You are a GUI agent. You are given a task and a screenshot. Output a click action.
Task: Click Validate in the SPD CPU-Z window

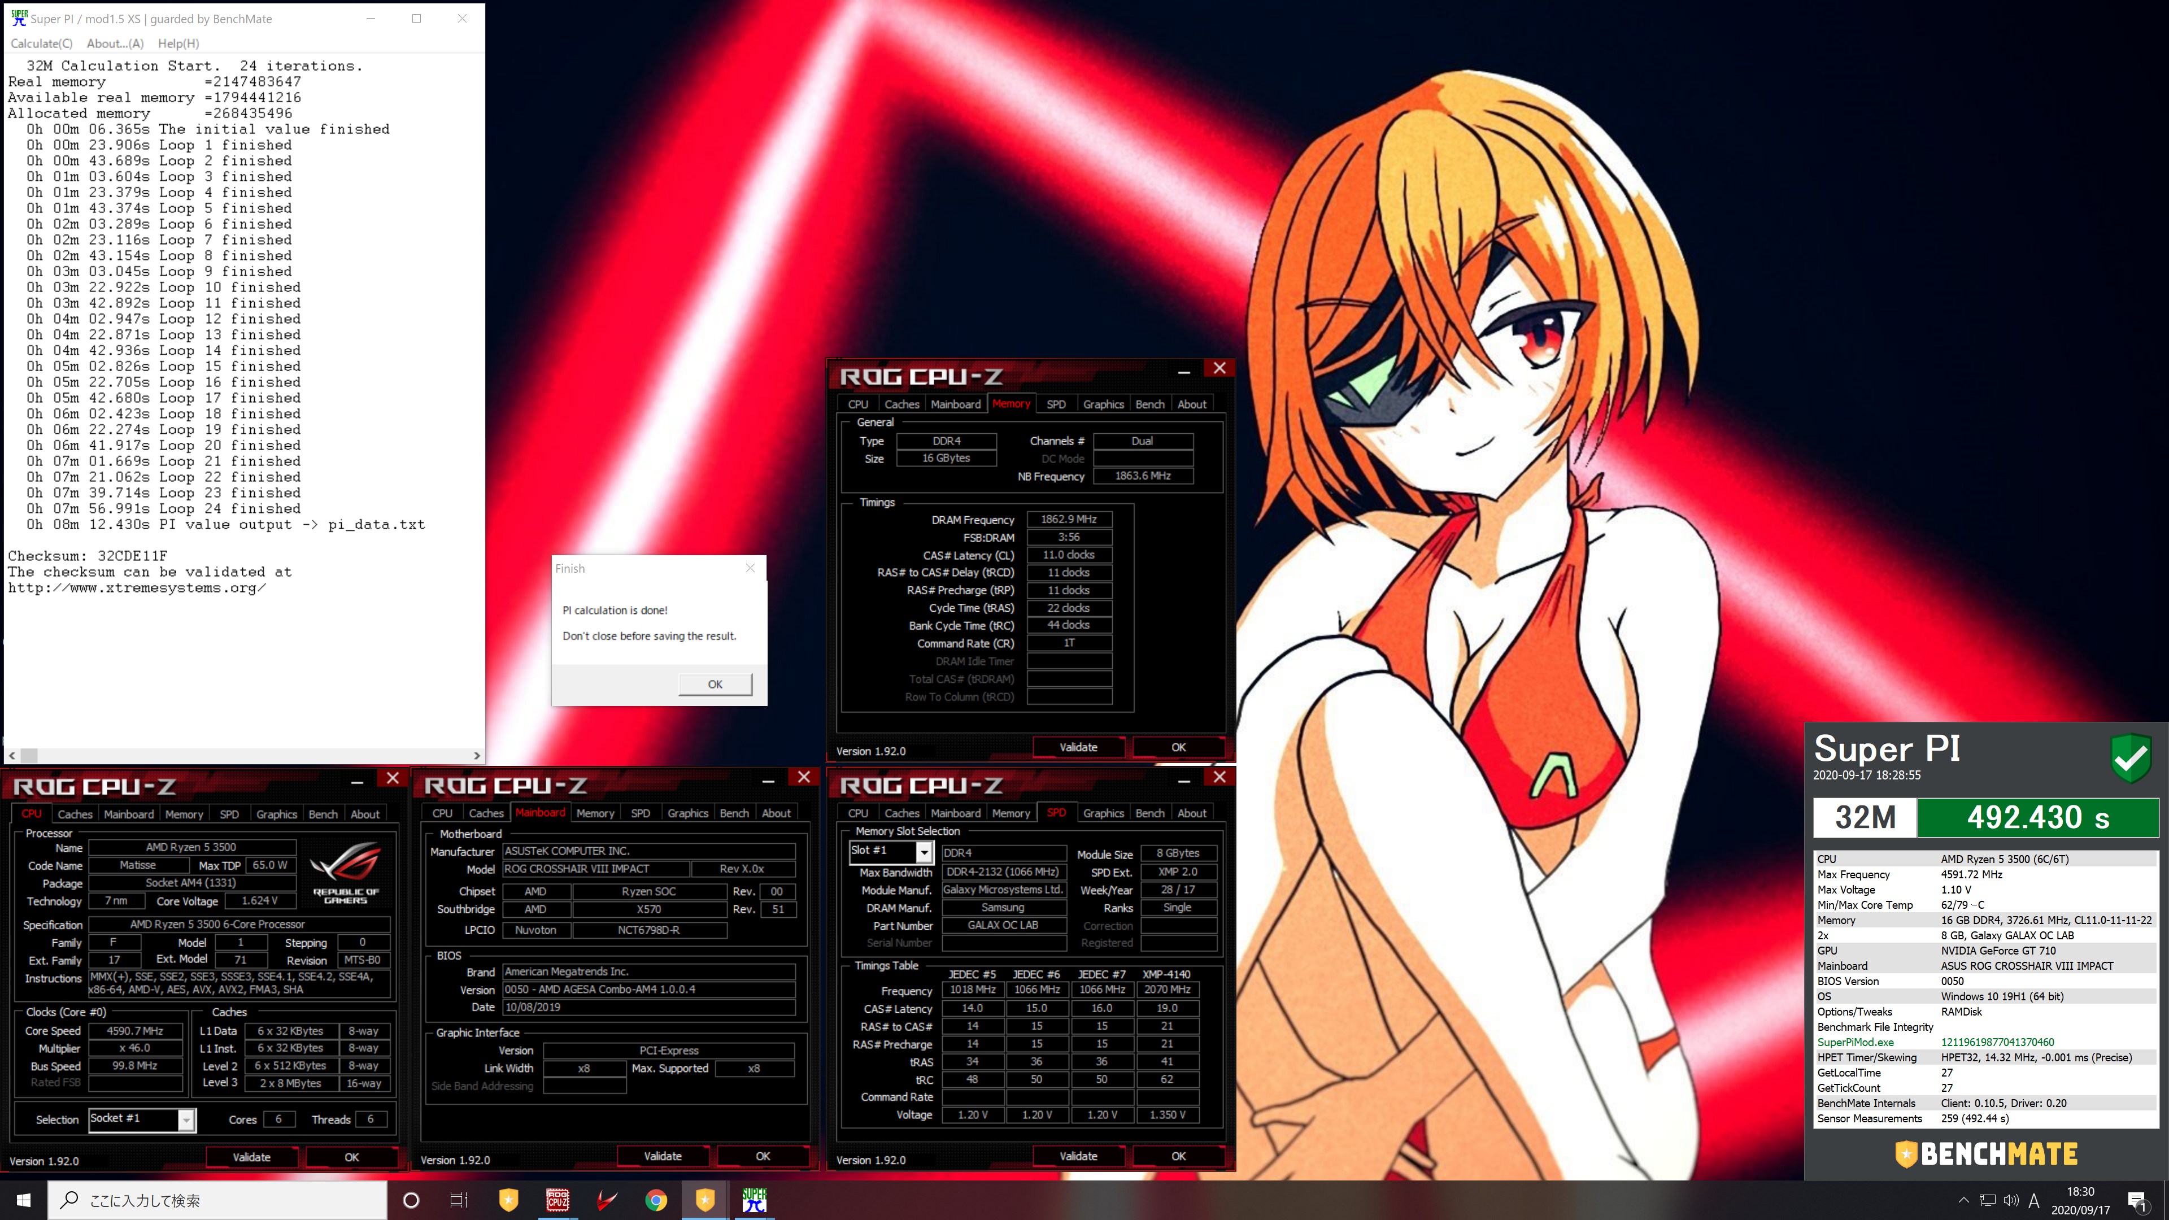tap(1079, 1156)
